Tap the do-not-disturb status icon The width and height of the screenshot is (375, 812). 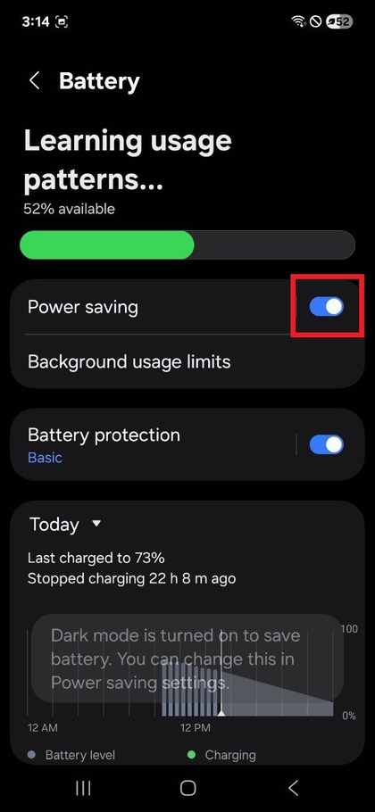point(315,21)
